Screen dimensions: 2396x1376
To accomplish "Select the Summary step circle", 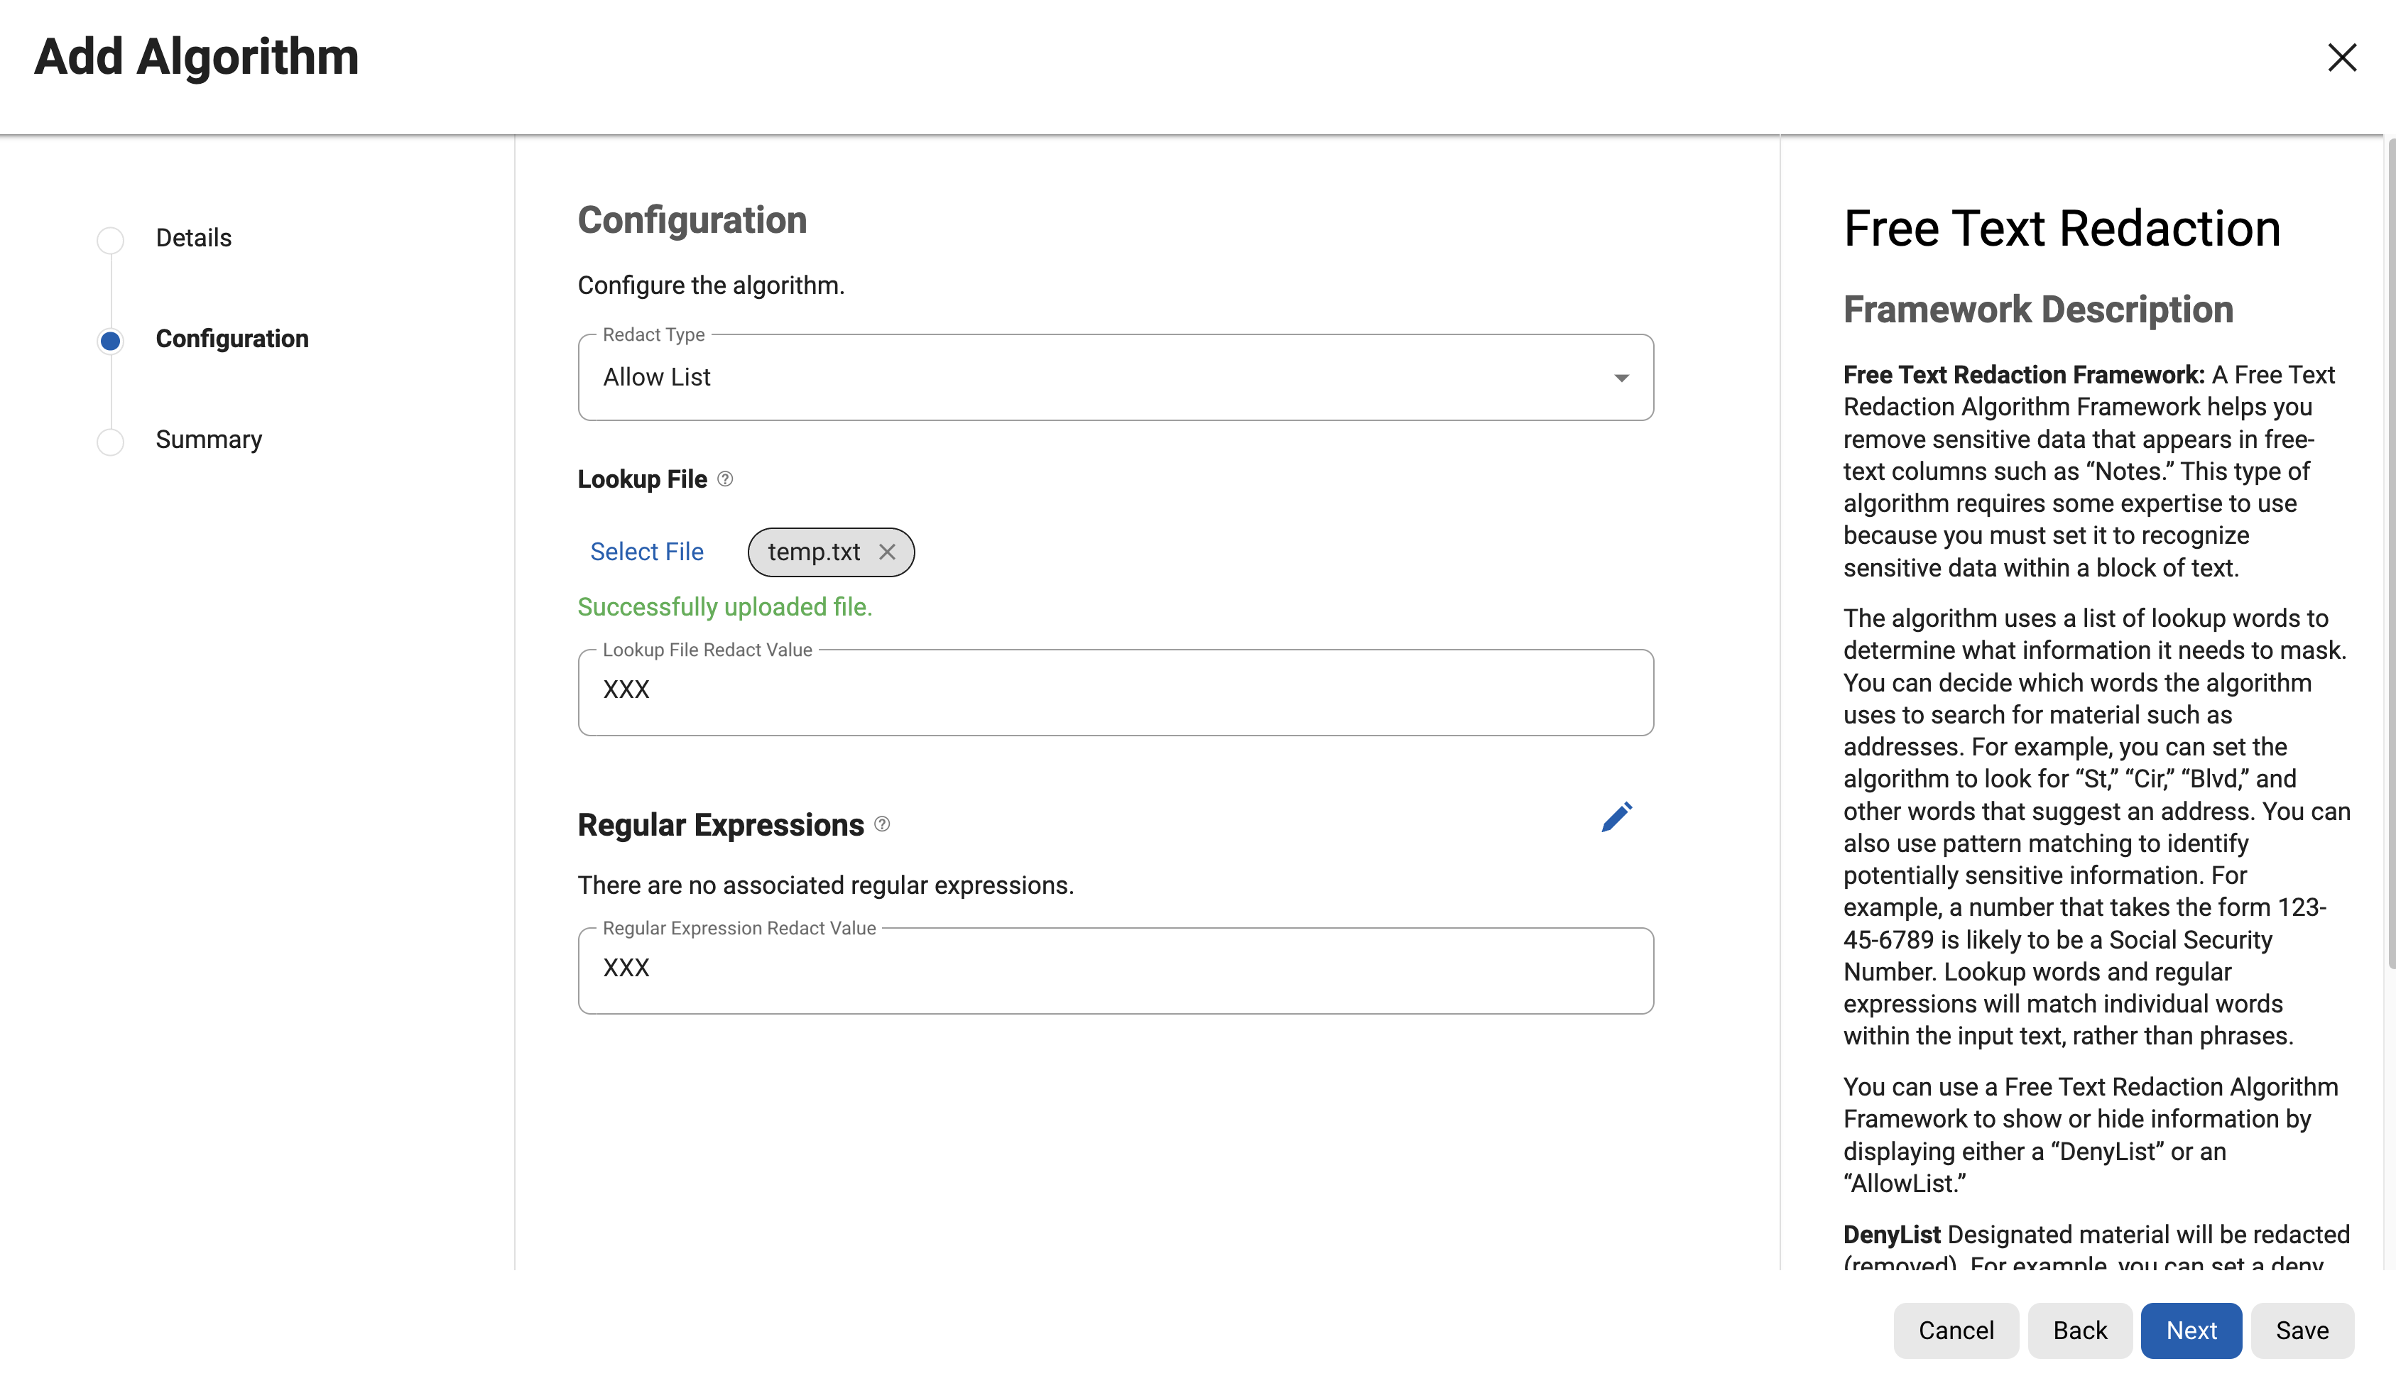I will point(111,442).
